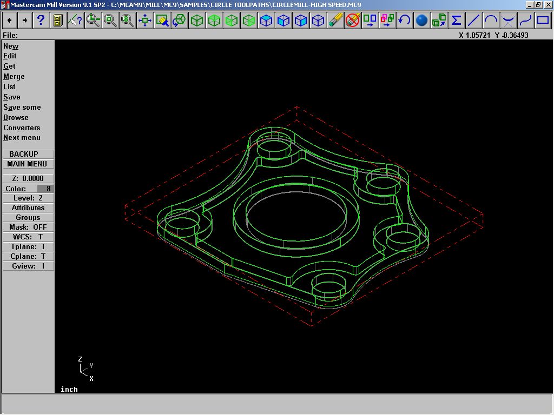Toggle the Mask: OFF setting
The width and height of the screenshot is (554, 415).
28,227
